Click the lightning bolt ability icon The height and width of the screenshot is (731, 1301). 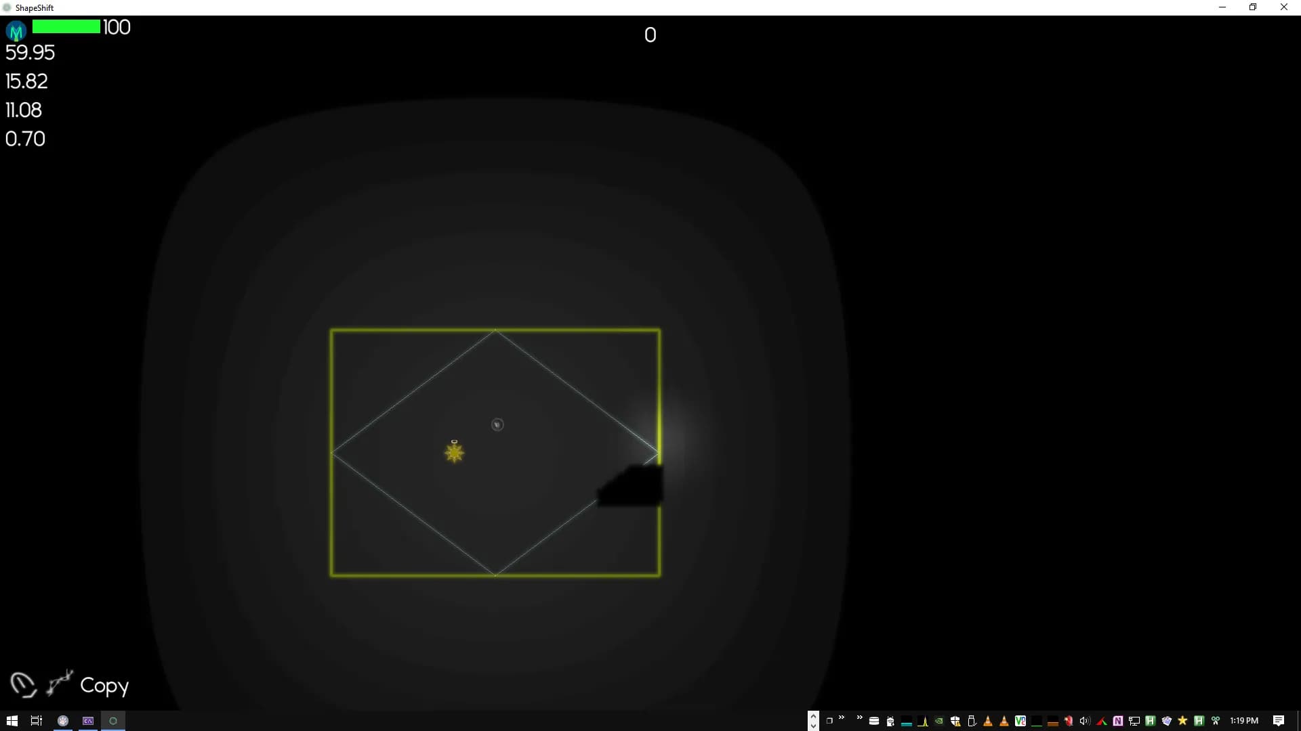(60, 682)
